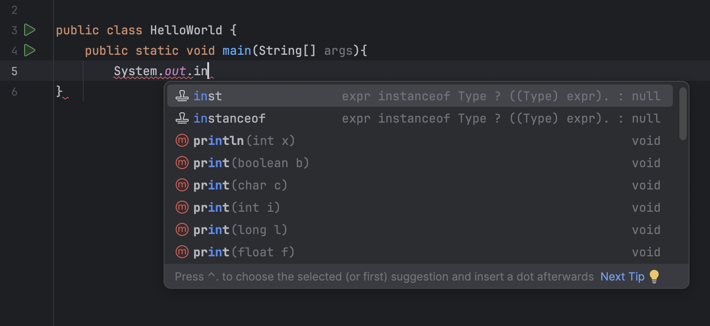Click the stamp icon next to 'instanceof'
This screenshot has height=326, width=710.
[182, 118]
